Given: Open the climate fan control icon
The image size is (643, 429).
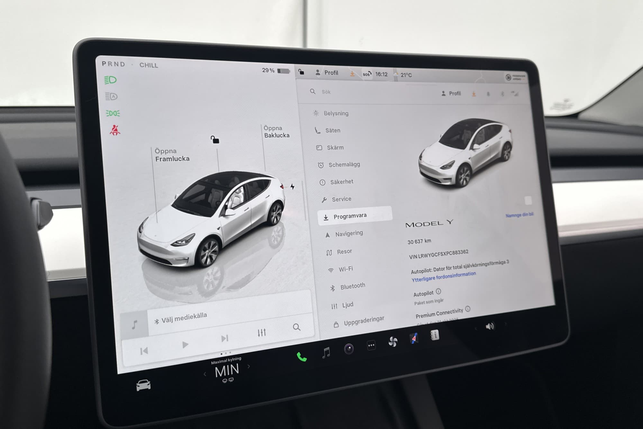Looking at the screenshot, I should (x=393, y=342).
